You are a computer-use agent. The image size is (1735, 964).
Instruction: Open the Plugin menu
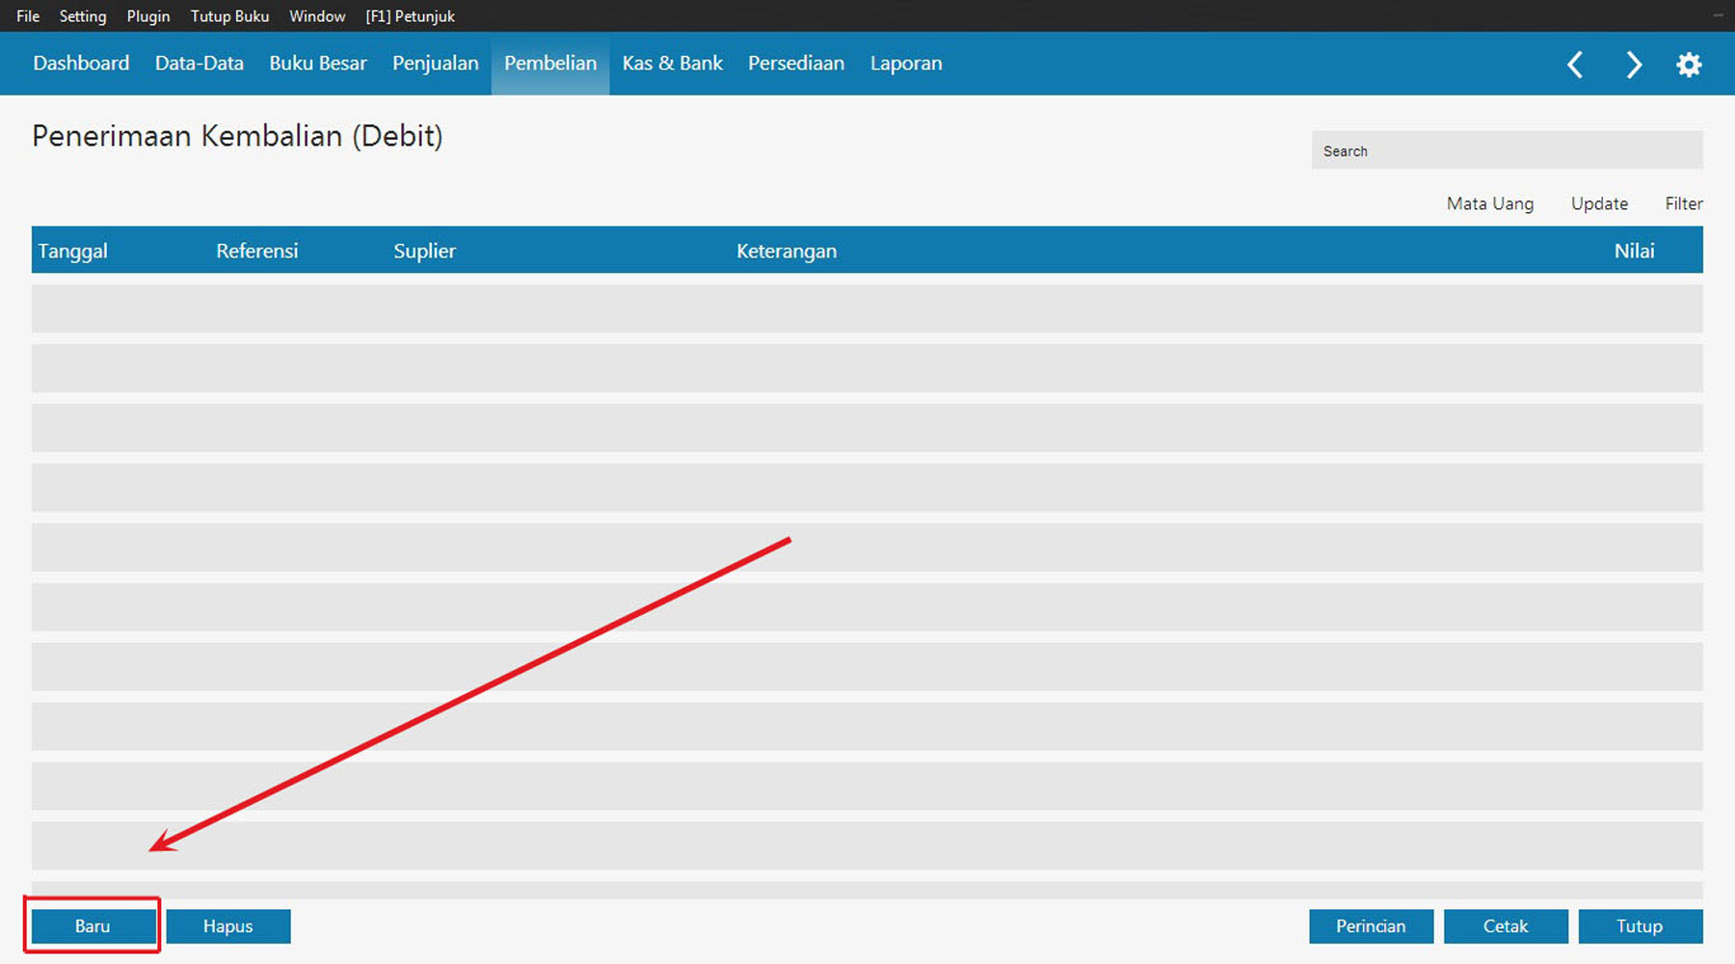[x=148, y=16]
